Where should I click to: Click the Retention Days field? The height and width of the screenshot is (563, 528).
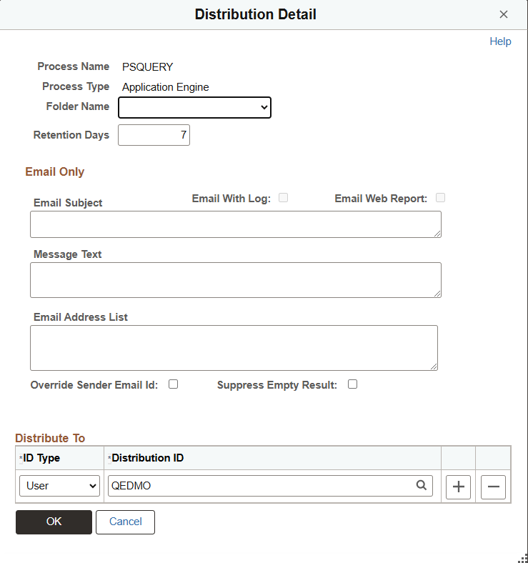coord(154,135)
